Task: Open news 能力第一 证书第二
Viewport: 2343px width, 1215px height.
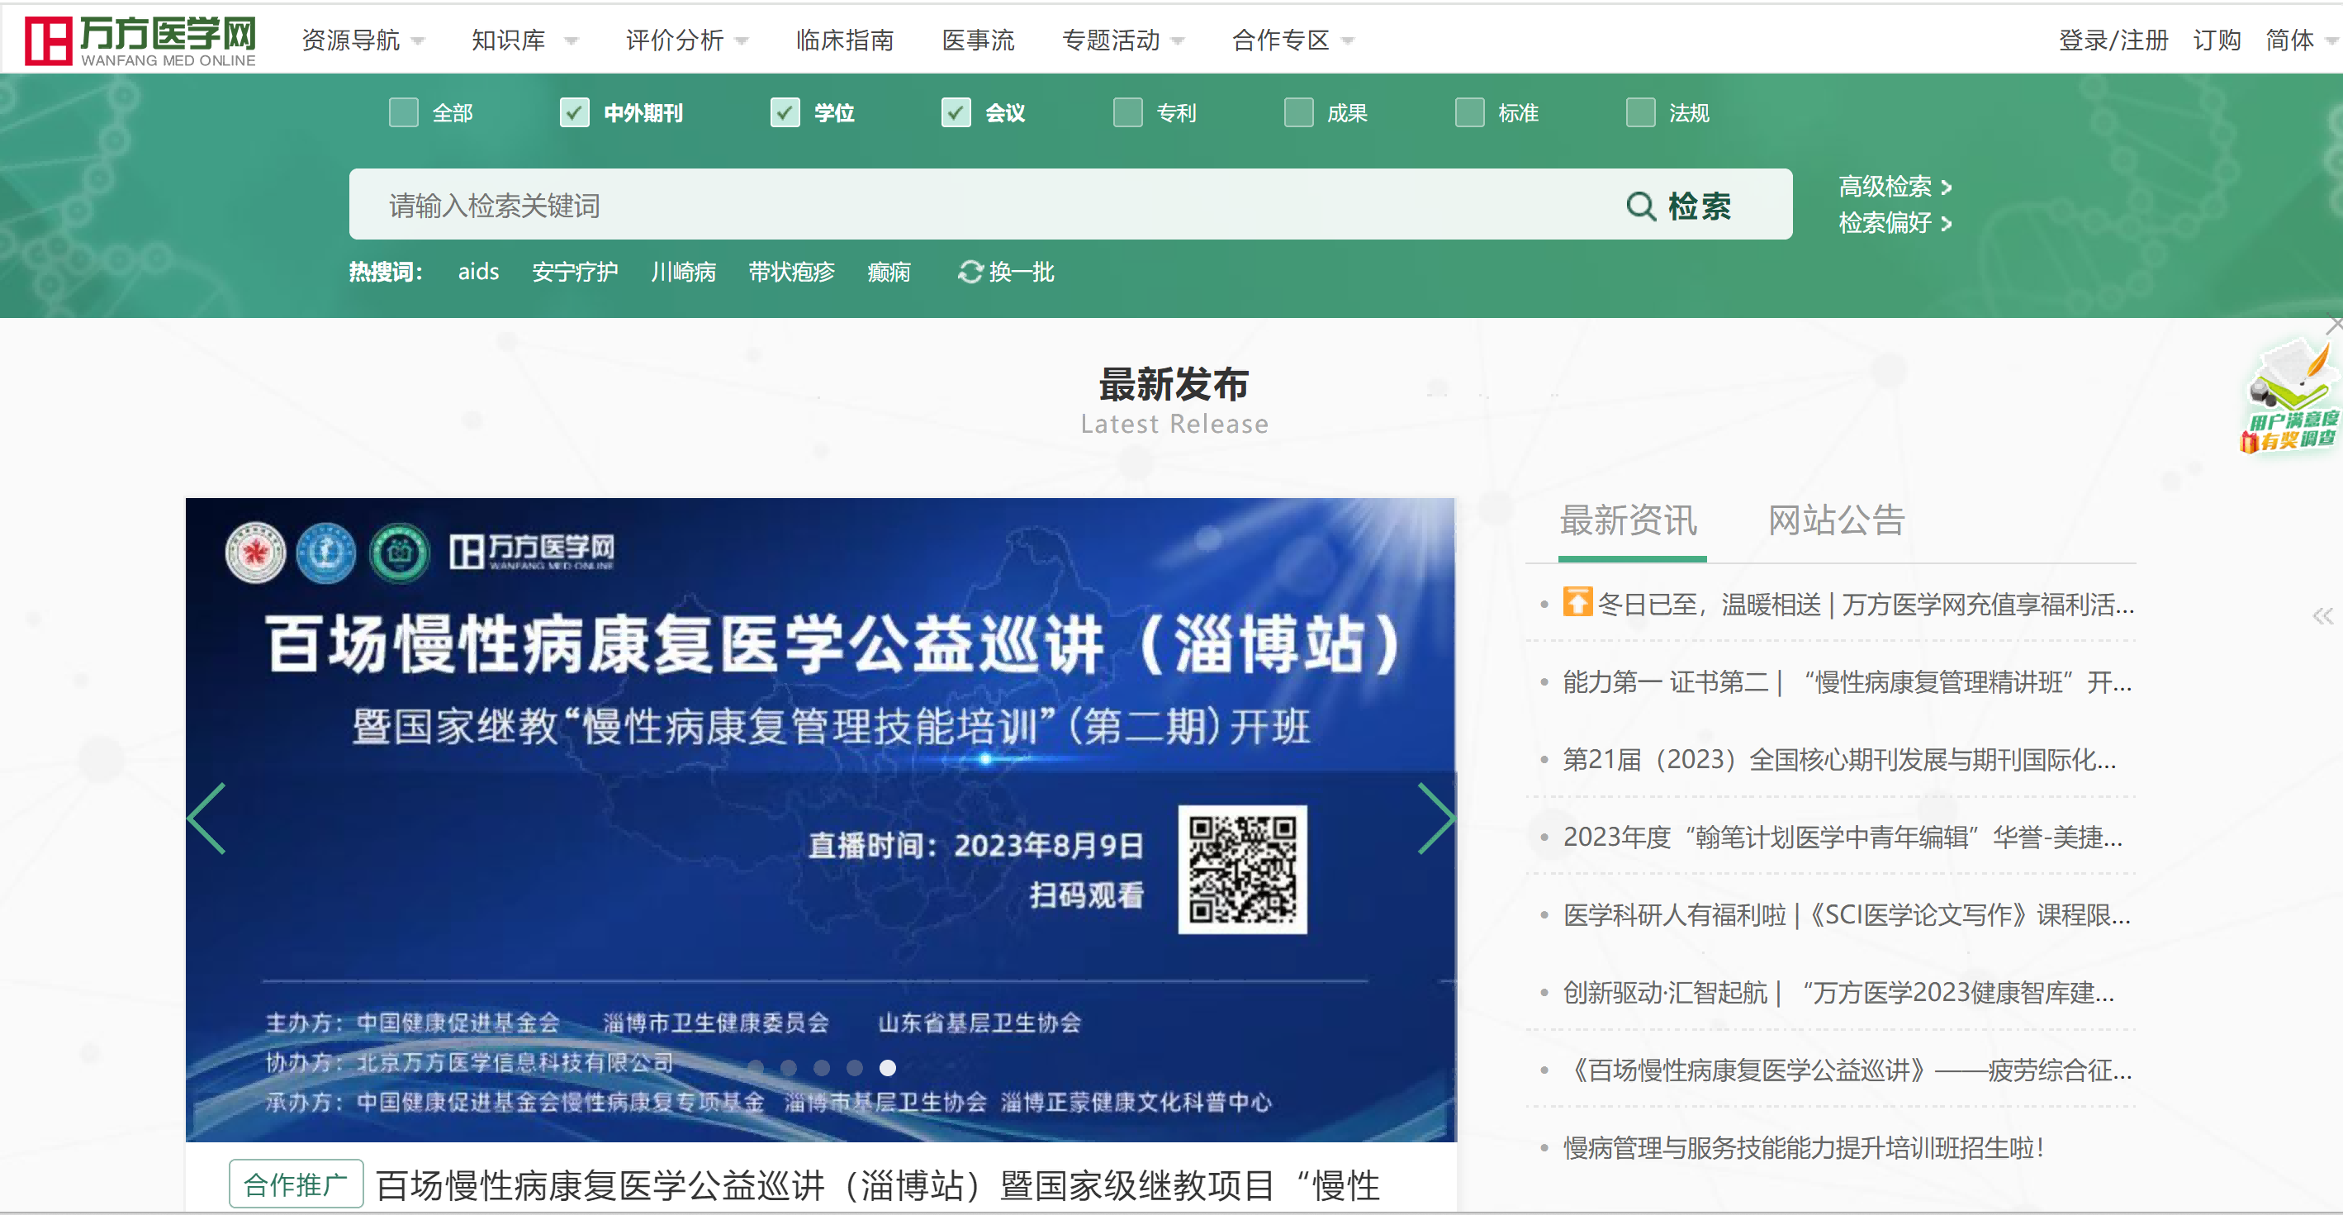Action: click(1847, 682)
